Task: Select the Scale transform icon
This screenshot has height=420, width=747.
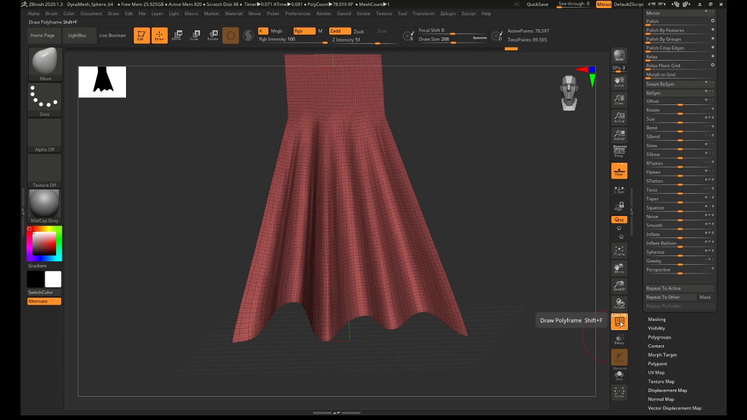Action: click(x=196, y=36)
